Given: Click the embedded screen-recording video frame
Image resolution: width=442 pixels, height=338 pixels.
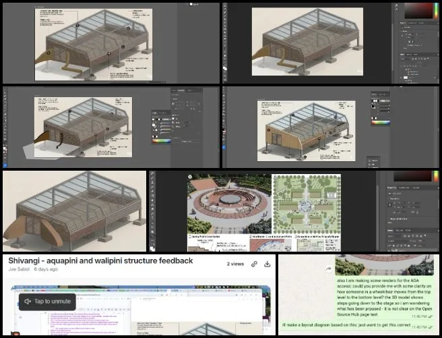Looking at the screenshot, I should [140, 310].
